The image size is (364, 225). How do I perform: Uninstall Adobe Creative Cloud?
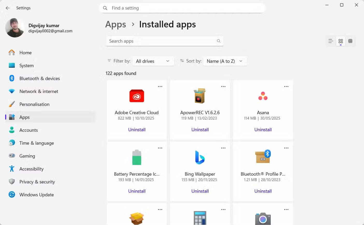tap(137, 129)
